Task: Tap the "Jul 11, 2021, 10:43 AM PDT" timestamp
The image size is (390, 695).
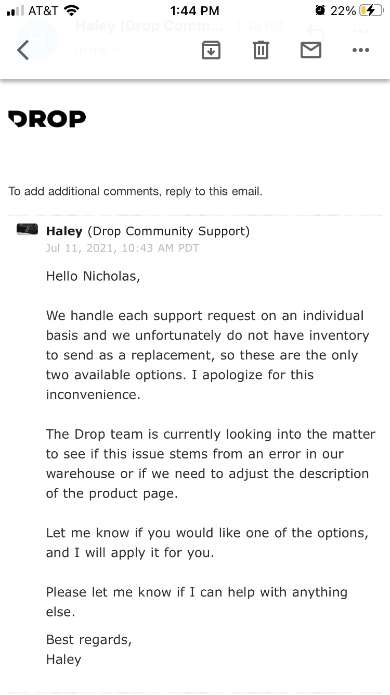Action: tap(122, 248)
